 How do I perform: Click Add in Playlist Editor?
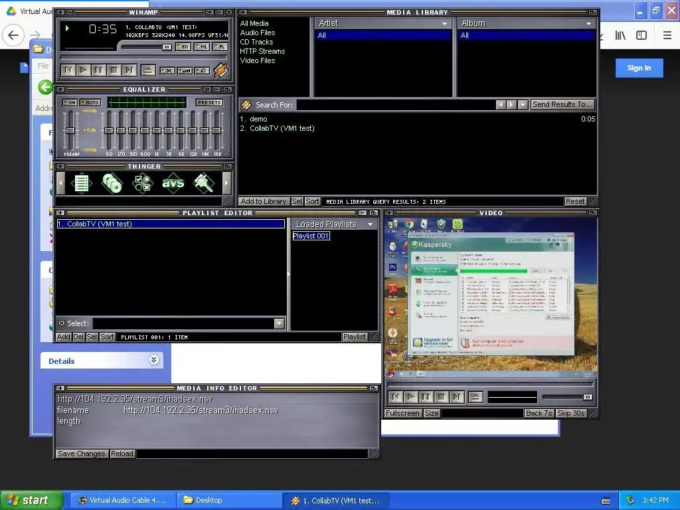click(x=63, y=337)
